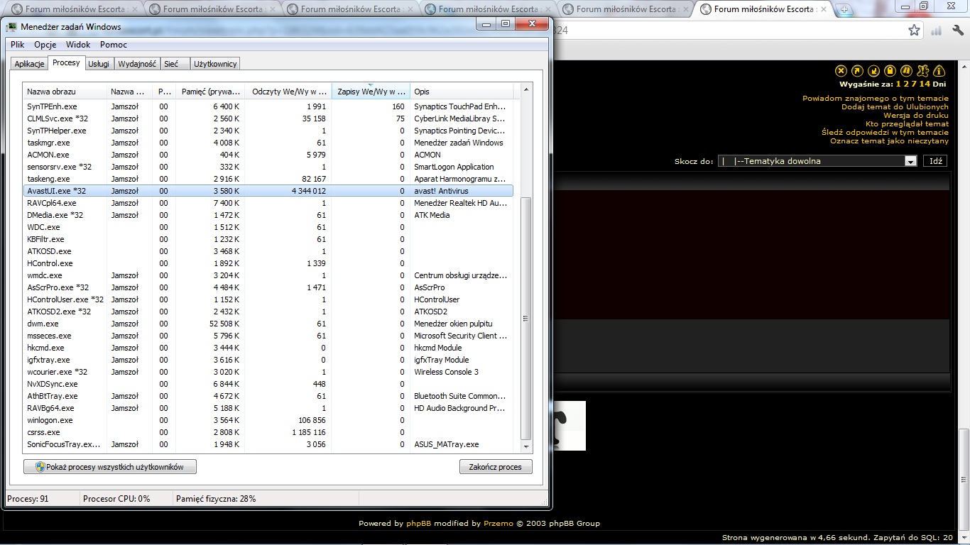Bookmark page with the star icon

point(914,31)
